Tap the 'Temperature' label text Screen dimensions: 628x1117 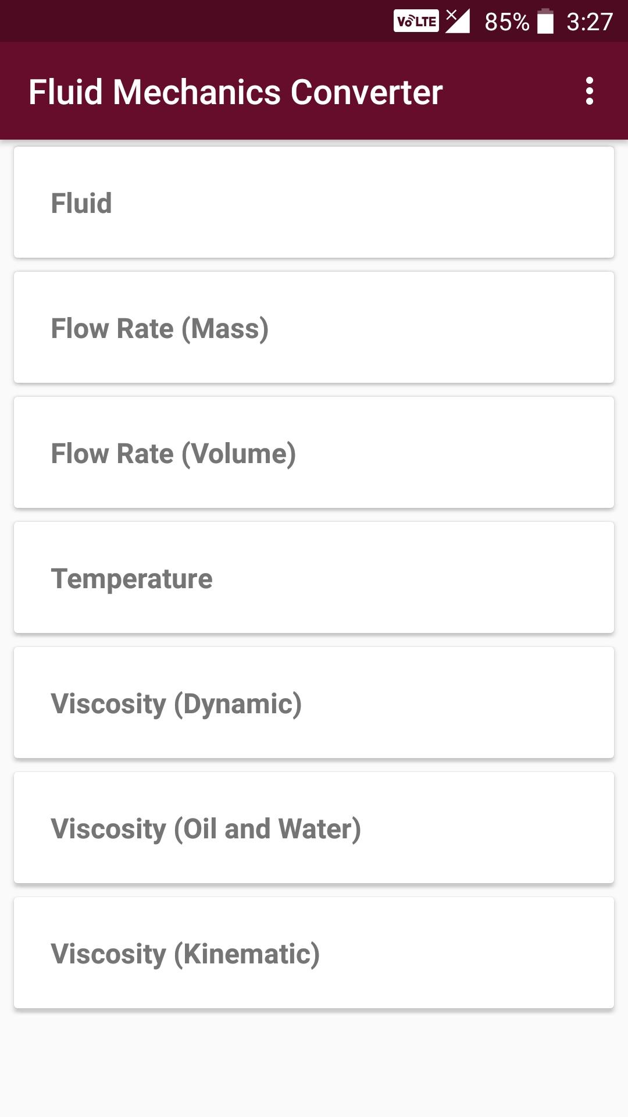click(x=132, y=579)
